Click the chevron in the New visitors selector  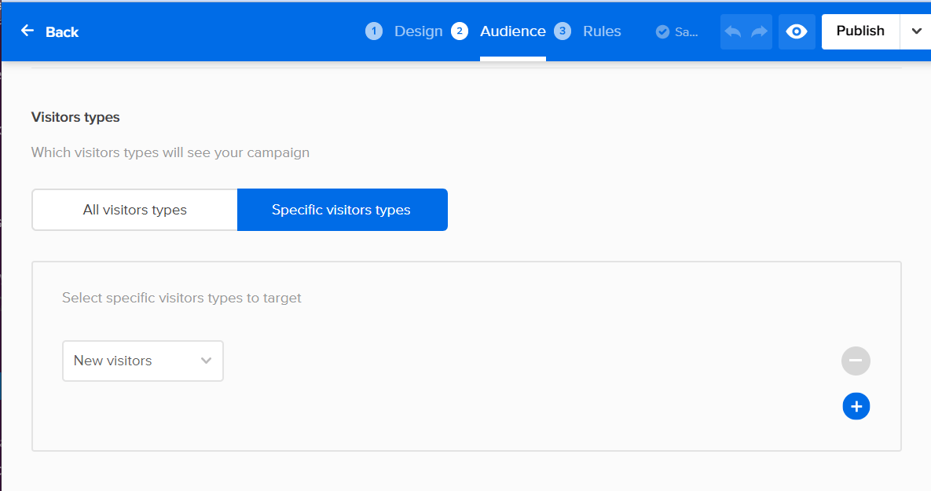click(206, 361)
